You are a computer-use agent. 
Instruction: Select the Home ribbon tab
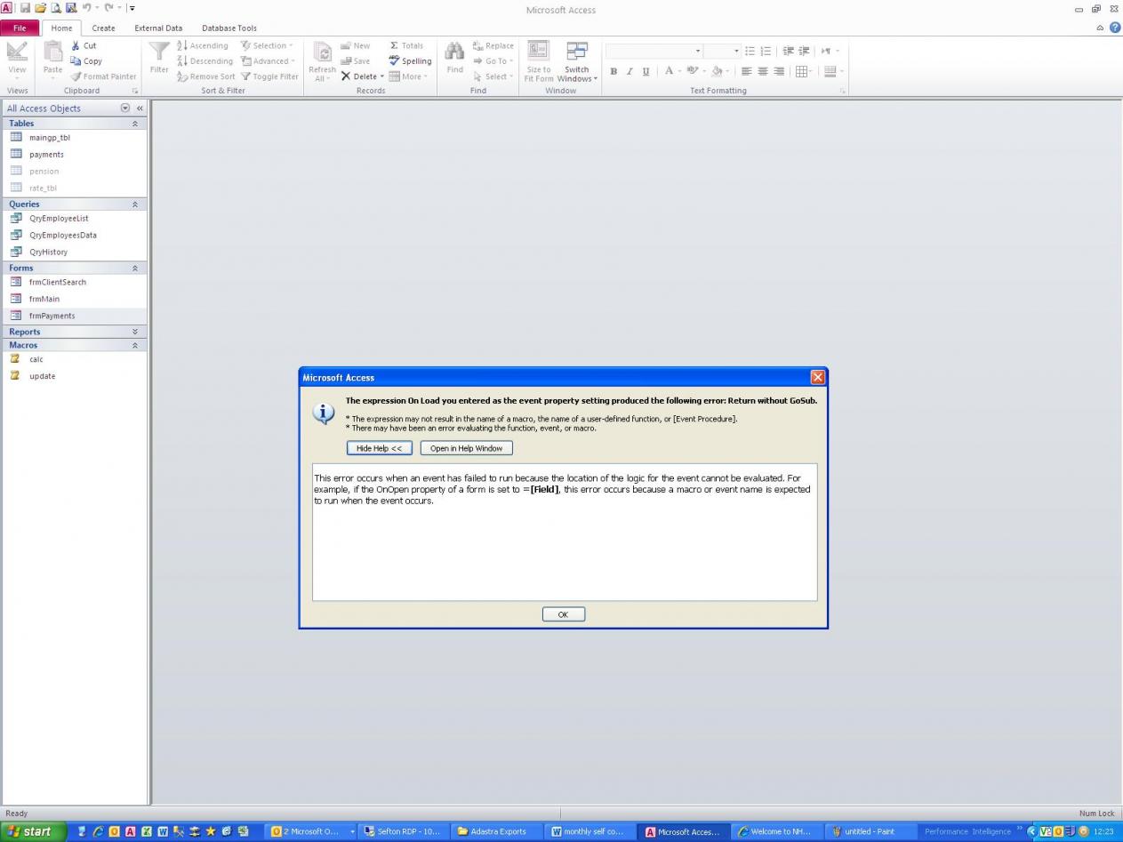pyautogui.click(x=61, y=28)
